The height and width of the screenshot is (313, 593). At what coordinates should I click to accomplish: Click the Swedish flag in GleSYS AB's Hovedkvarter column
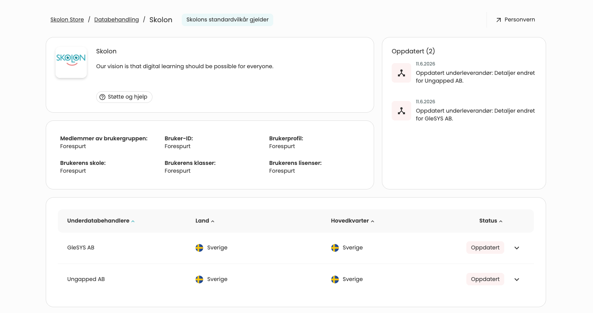click(335, 248)
